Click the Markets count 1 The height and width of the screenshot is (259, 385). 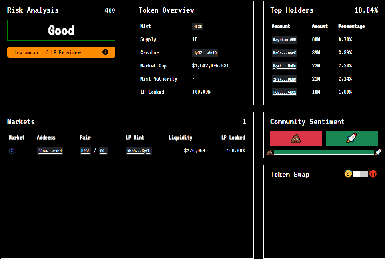244,122
